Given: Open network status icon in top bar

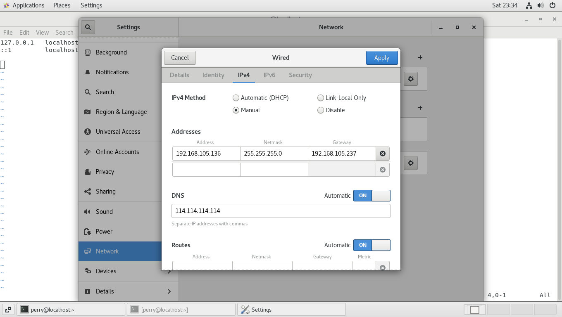Looking at the screenshot, I should click(x=529, y=5).
